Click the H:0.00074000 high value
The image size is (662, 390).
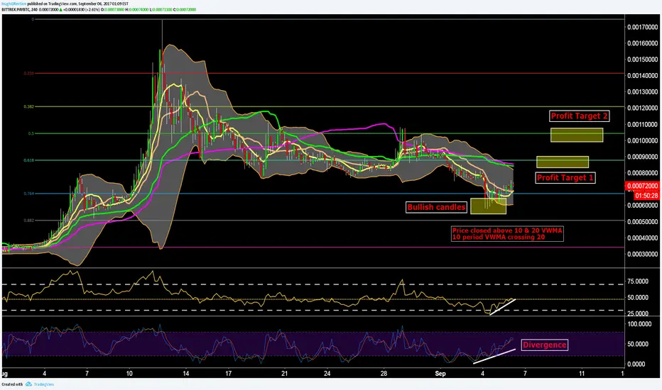coord(137,9)
